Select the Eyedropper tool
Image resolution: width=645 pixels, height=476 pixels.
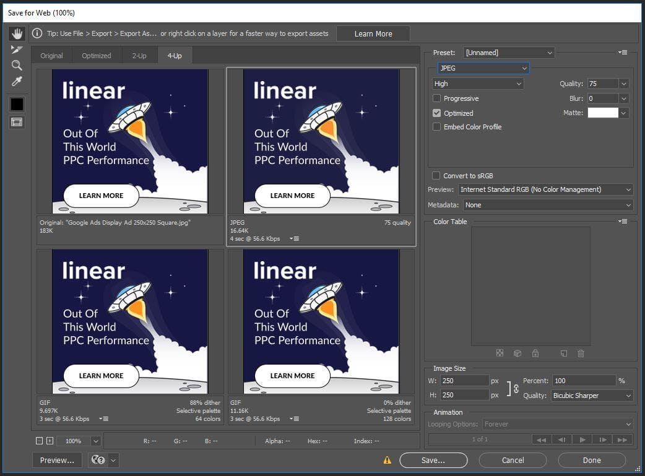click(x=17, y=82)
